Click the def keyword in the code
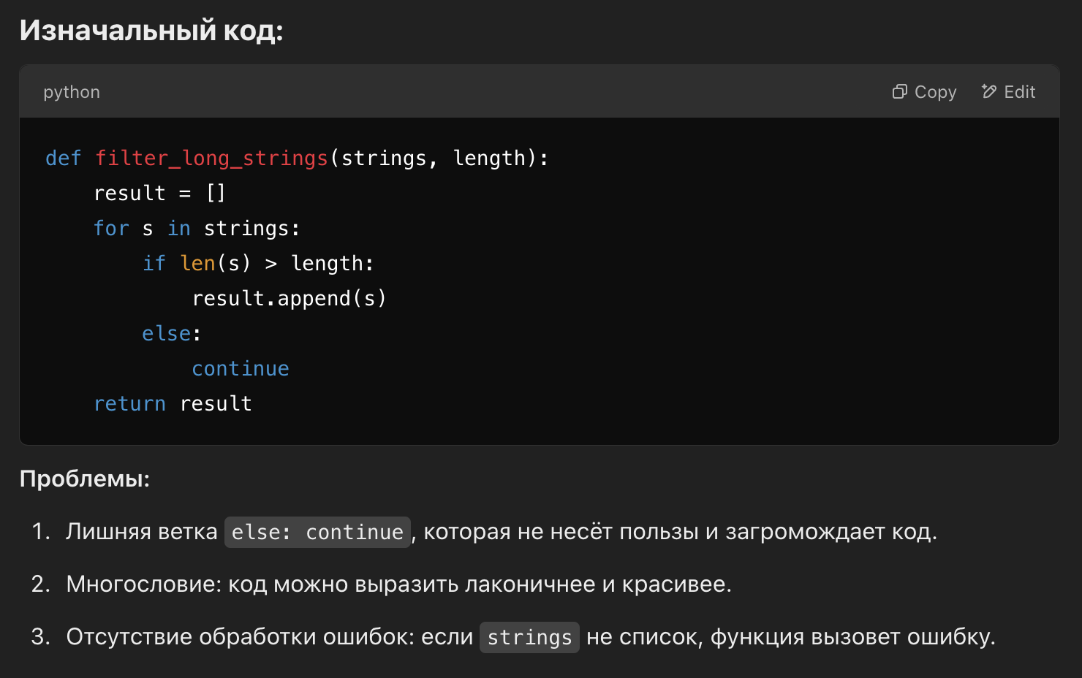The image size is (1082, 678). (63, 157)
